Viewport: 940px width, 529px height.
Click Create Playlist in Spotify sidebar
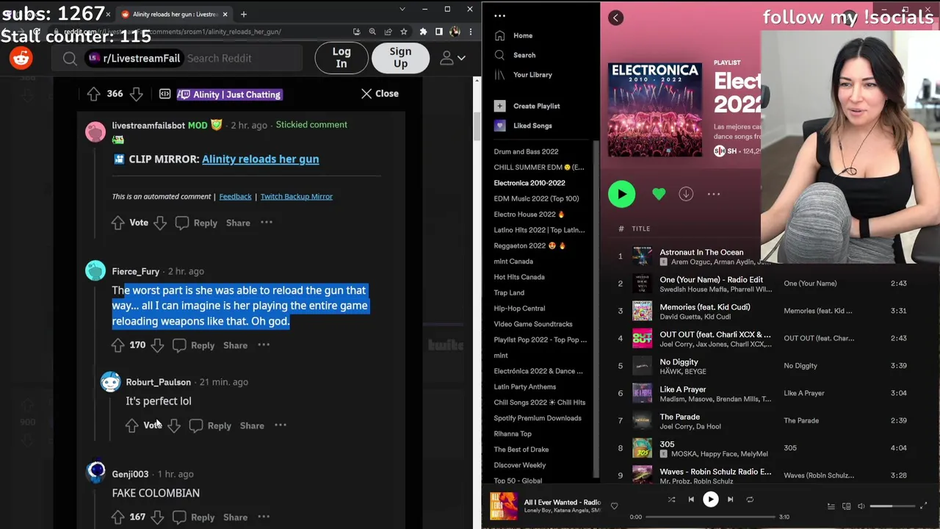point(527,106)
